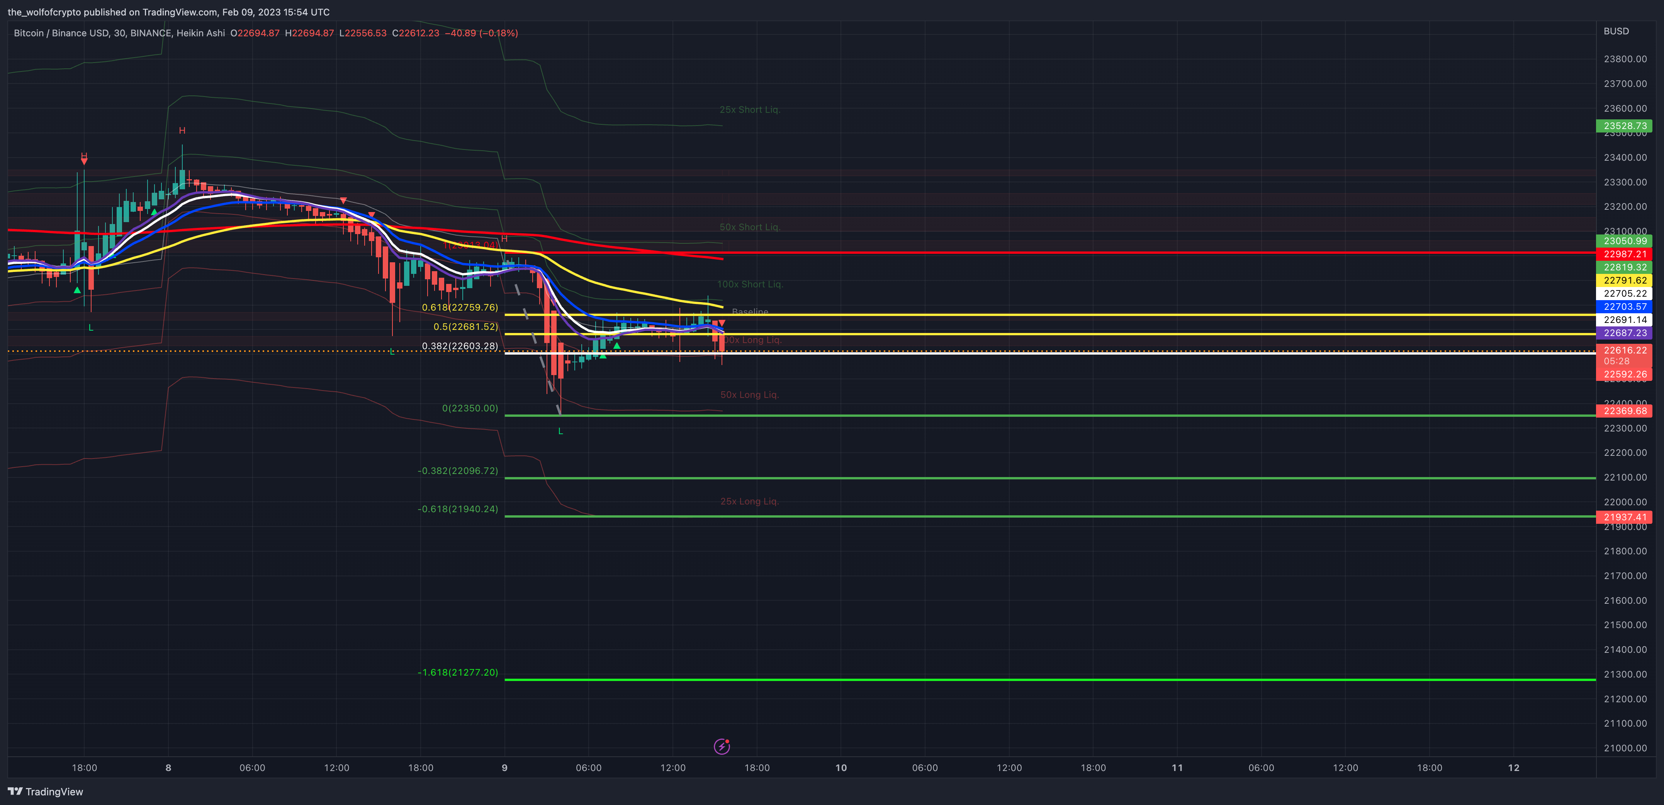The width and height of the screenshot is (1664, 805).
Task: Click the 25x Long Liq. label
Action: point(749,501)
